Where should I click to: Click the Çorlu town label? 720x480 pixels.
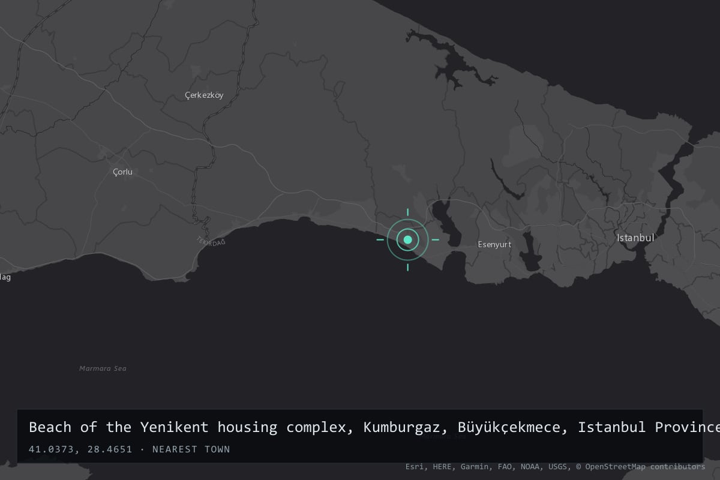coord(122,172)
